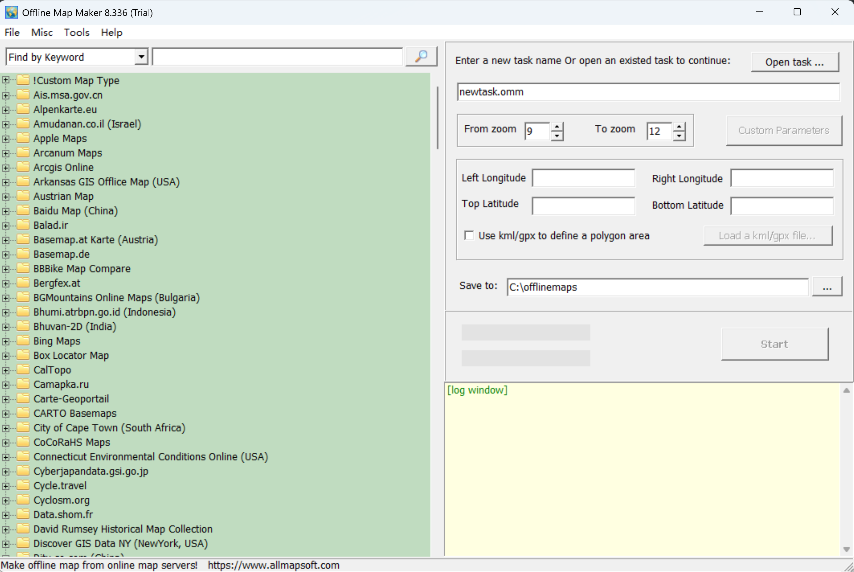
Task: Click the CalTopo folder icon
Action: coord(23,369)
